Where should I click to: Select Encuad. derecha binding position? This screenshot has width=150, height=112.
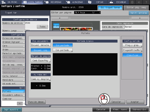click(41, 45)
